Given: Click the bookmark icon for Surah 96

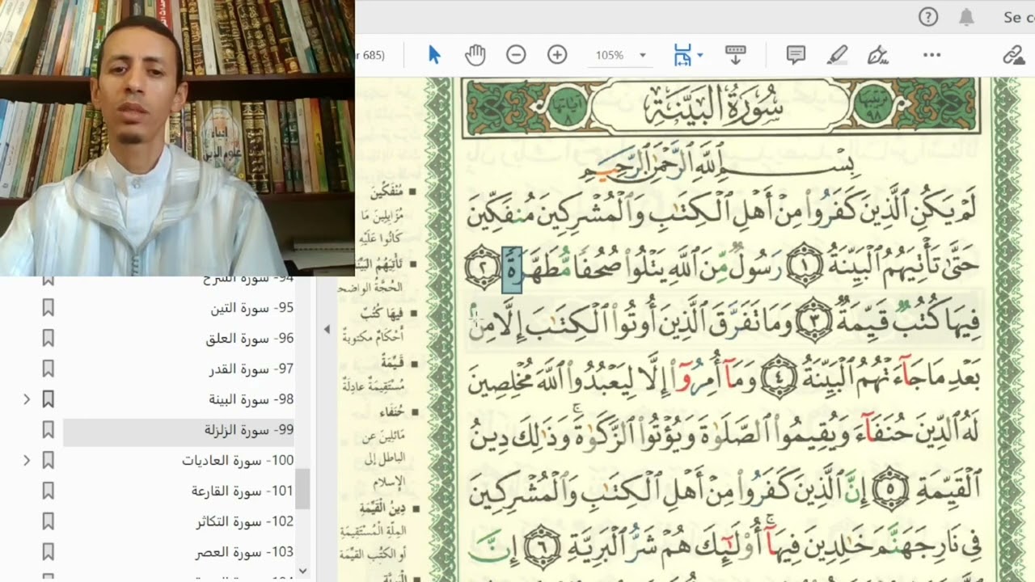Looking at the screenshot, I should pos(48,338).
